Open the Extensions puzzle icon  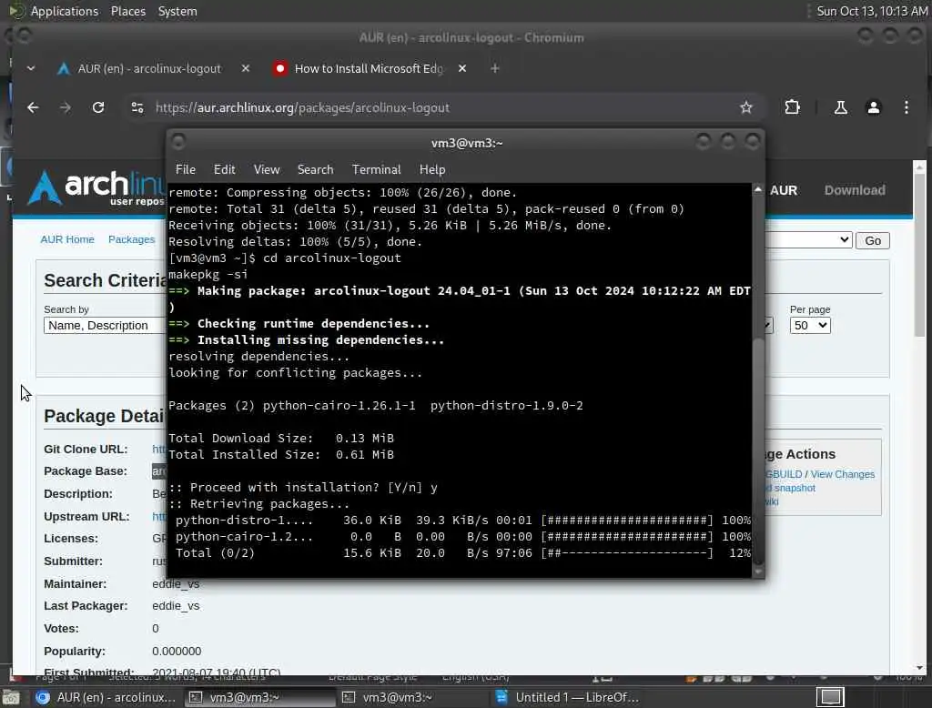(x=792, y=107)
